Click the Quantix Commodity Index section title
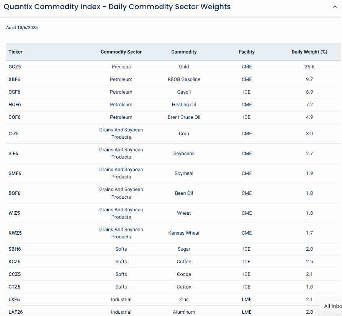 tap(117, 7)
